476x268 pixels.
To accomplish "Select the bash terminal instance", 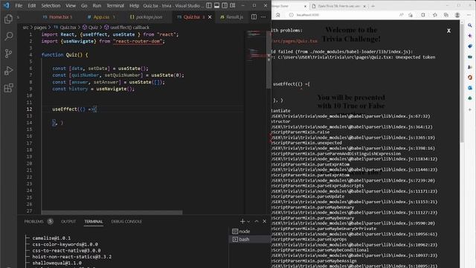I will click(x=250, y=240).
